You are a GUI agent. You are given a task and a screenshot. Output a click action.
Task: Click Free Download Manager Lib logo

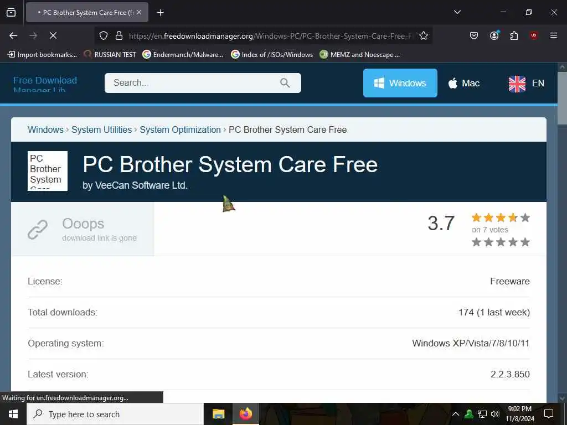click(45, 84)
